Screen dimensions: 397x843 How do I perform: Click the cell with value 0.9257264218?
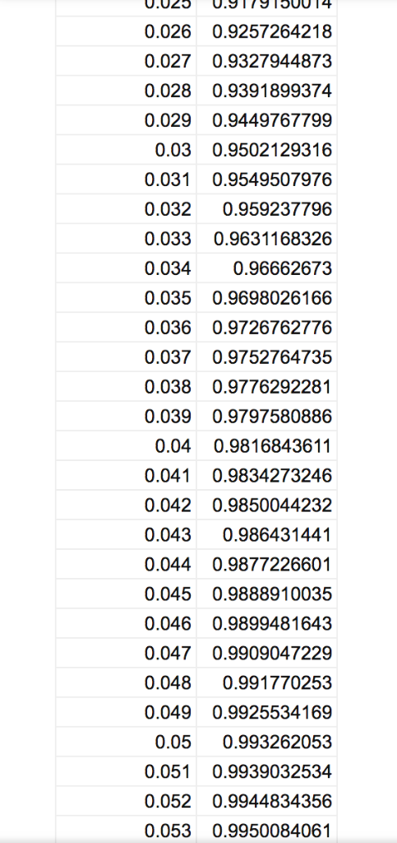tap(266, 31)
